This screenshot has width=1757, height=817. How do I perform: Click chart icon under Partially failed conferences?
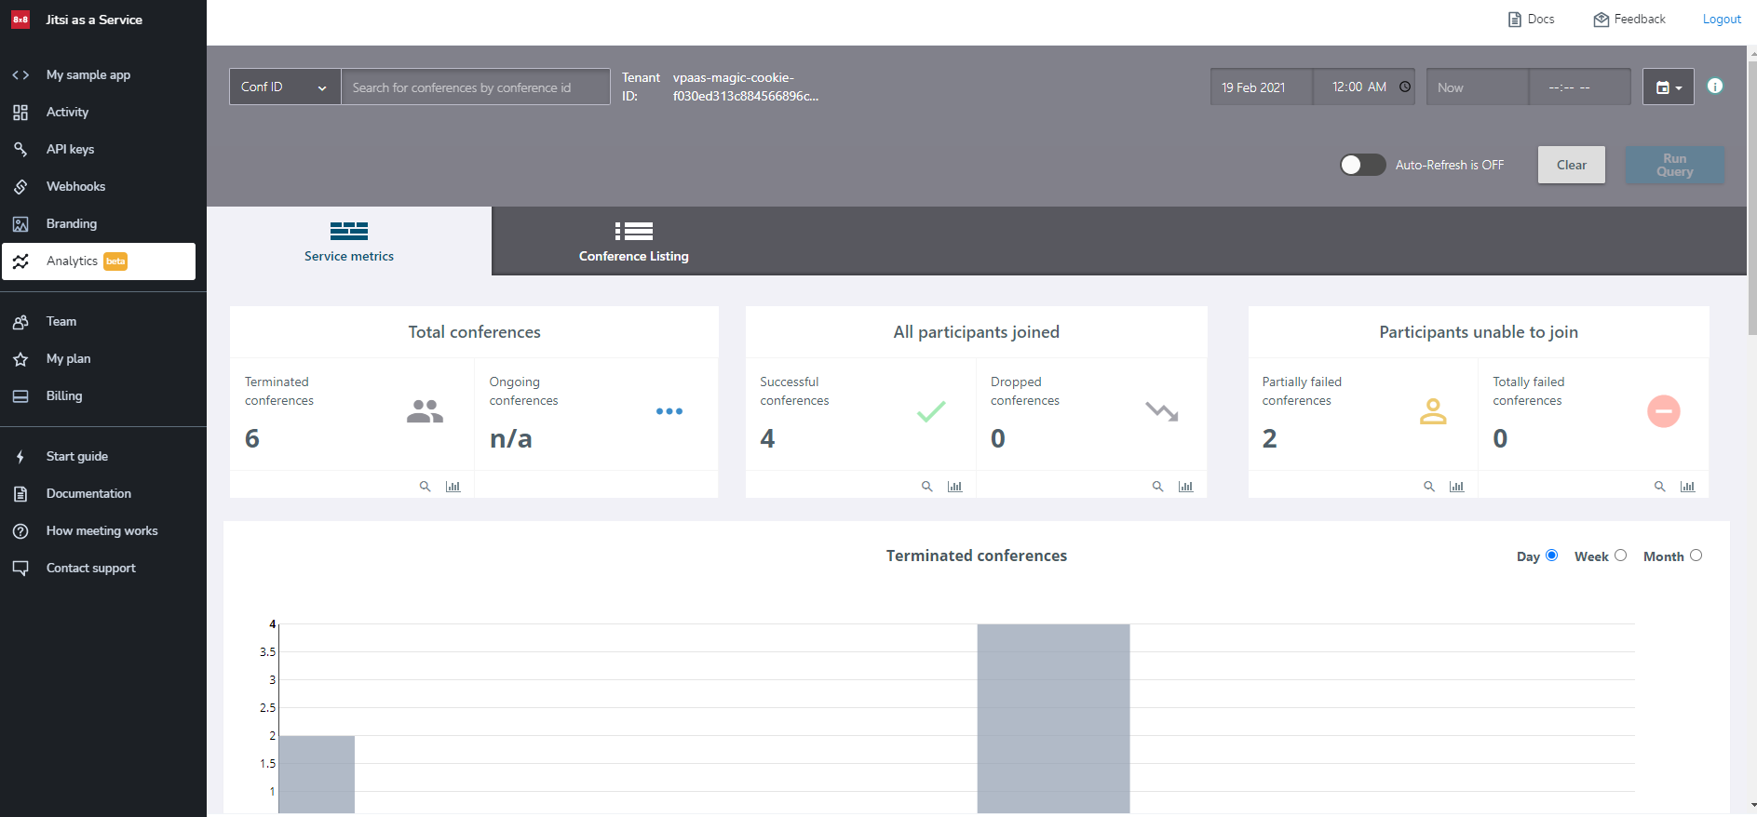(1456, 486)
